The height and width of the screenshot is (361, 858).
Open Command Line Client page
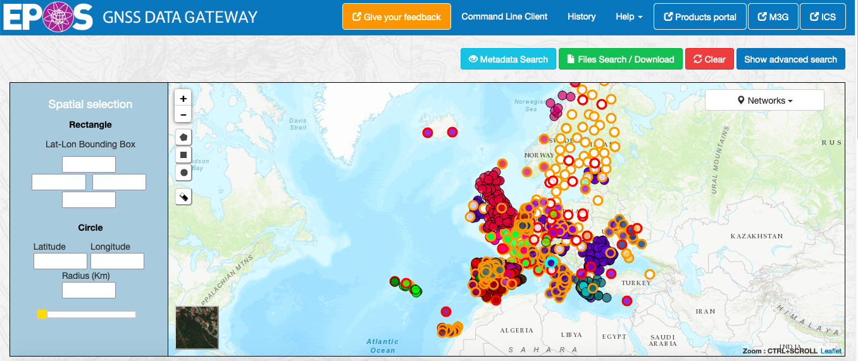pyautogui.click(x=504, y=16)
